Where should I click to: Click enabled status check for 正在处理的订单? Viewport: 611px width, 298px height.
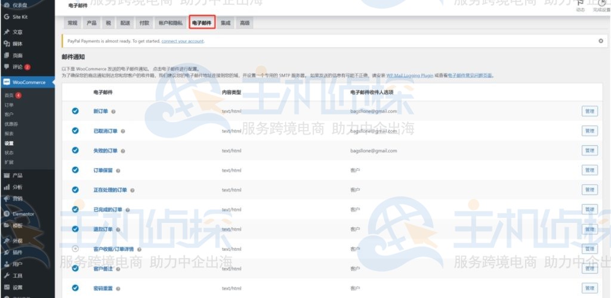pos(75,190)
